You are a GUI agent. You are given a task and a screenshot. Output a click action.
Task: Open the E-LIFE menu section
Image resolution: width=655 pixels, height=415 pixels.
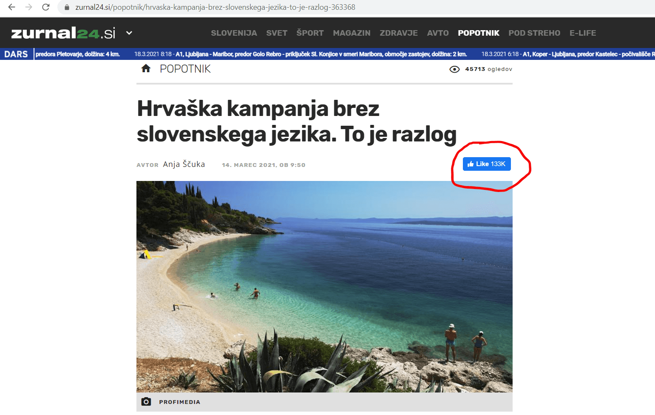pos(583,33)
